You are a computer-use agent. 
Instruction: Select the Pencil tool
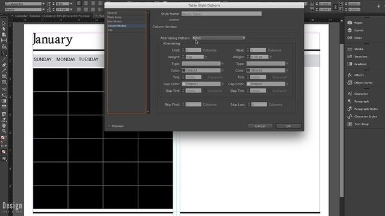point(4,71)
